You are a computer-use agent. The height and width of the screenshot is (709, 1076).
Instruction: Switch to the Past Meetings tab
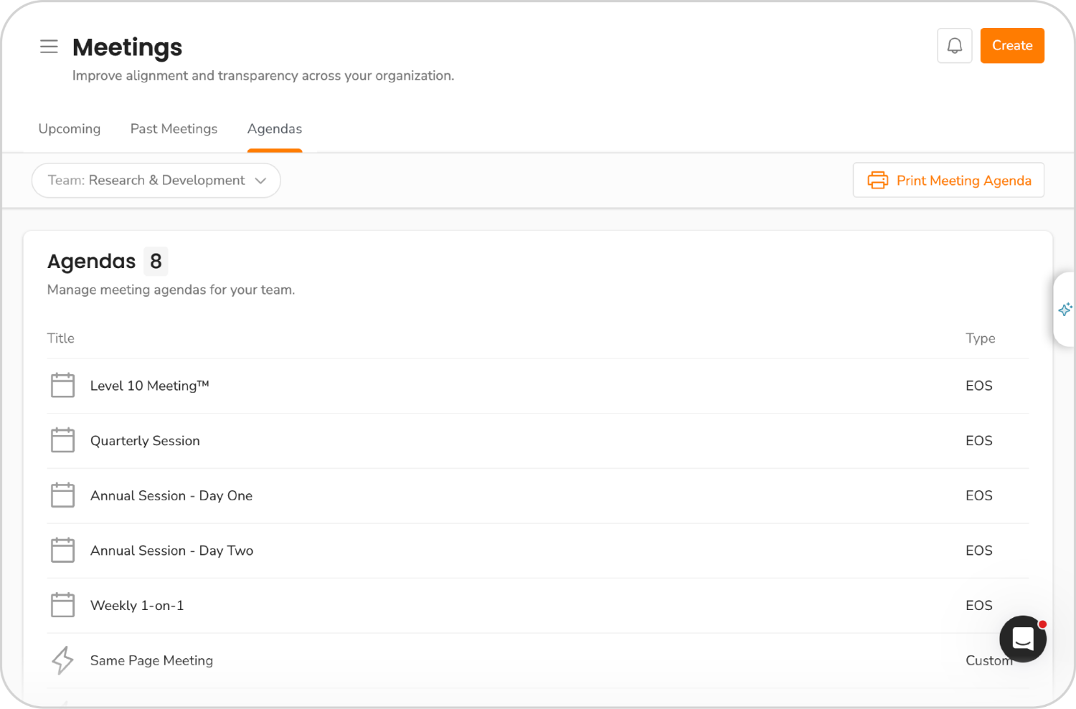click(x=174, y=129)
